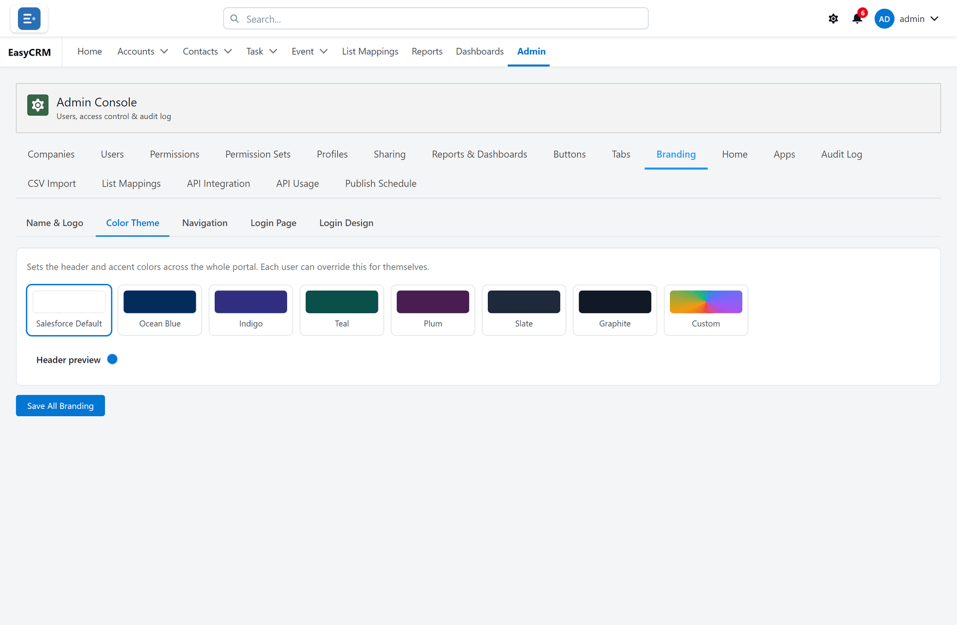Open the Login Page sub-tab

[x=274, y=223]
